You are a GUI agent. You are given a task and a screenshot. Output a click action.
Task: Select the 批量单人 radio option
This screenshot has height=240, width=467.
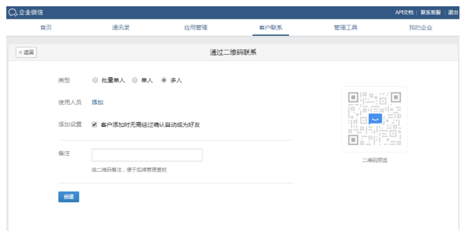point(95,80)
